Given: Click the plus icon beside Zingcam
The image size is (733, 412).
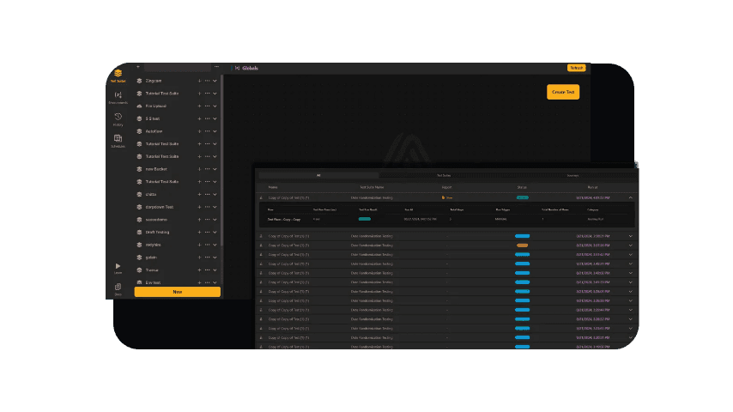Looking at the screenshot, I should [x=199, y=81].
